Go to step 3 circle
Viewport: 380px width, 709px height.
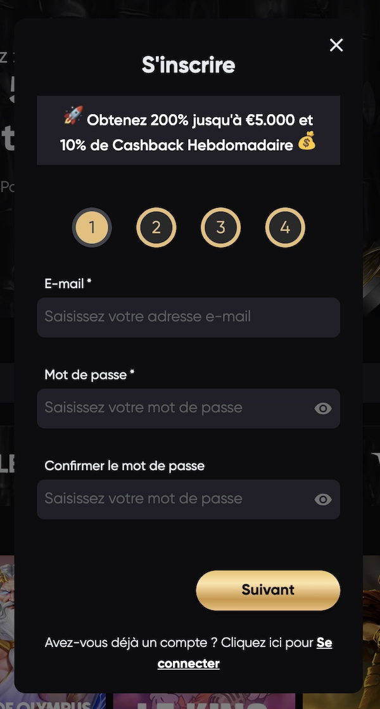(220, 227)
